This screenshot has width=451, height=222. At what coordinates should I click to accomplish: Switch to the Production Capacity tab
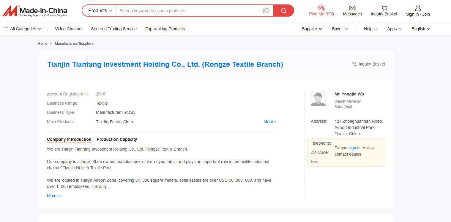[117, 139]
